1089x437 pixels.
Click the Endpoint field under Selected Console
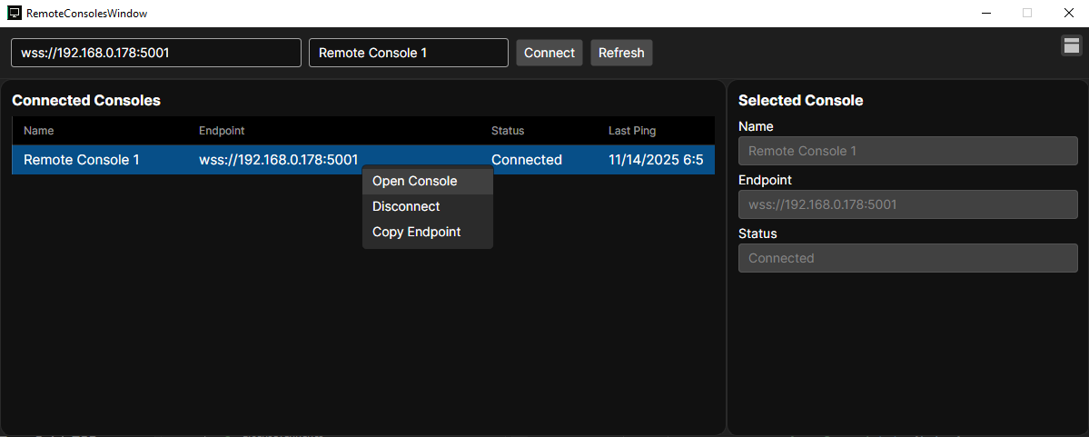pos(907,204)
